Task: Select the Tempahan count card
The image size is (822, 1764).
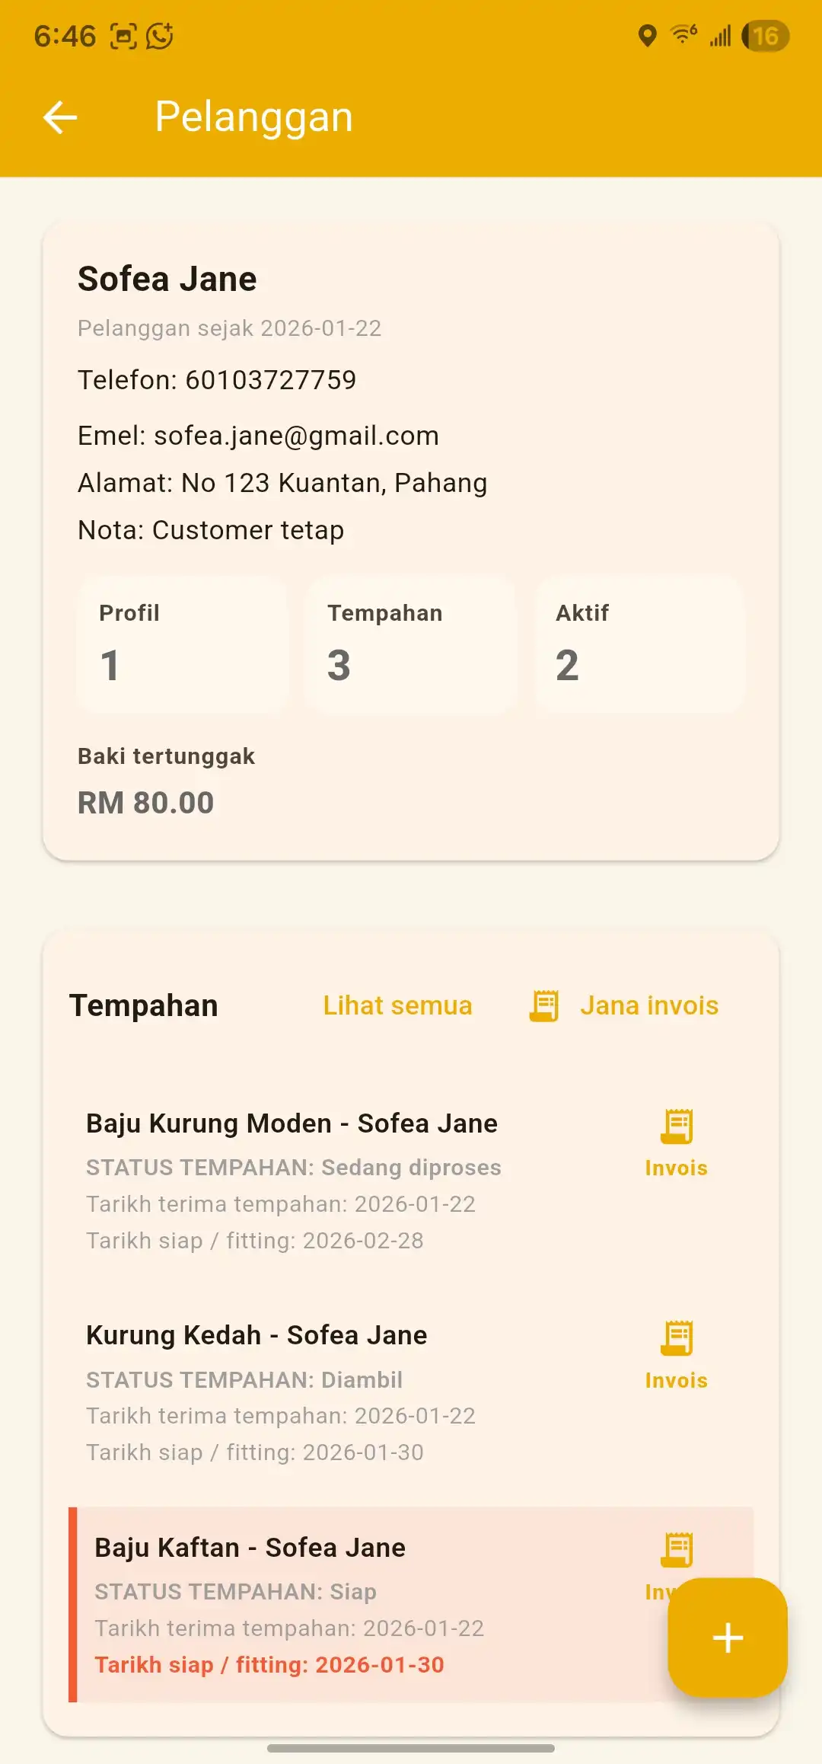Action: point(410,644)
